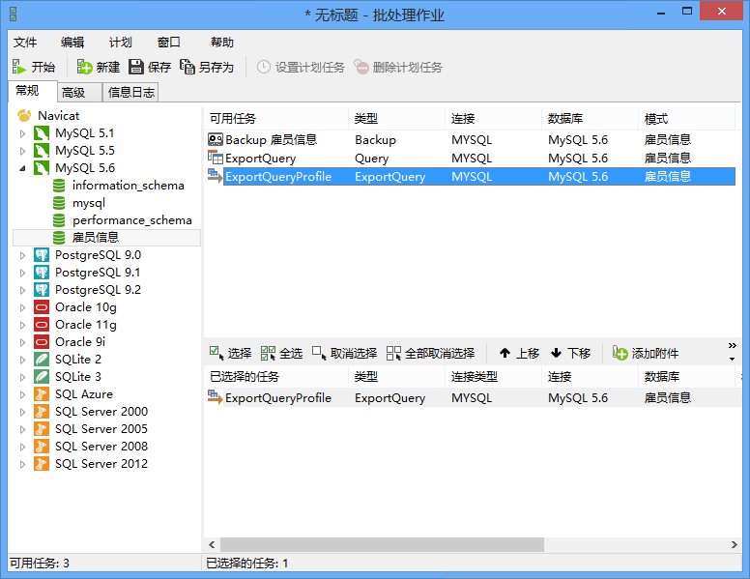The image size is (750, 579).
Task: Click the 已选择的任务 column header
Action: (276, 377)
